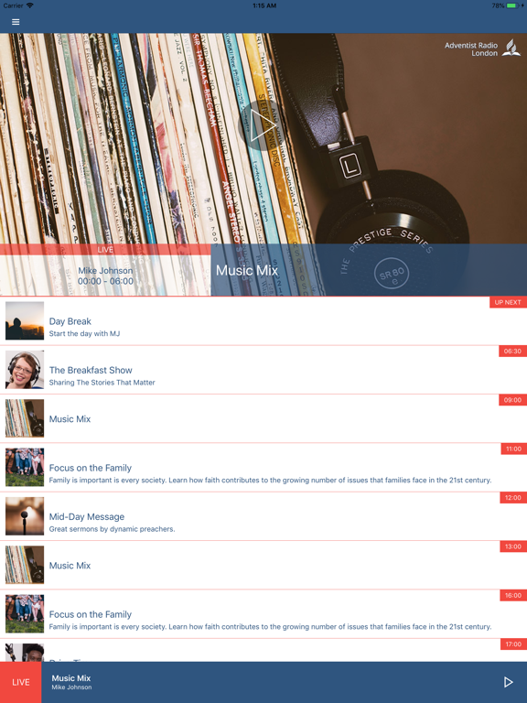Tap the 06:30 time badge
The width and height of the screenshot is (527, 703).
[512, 351]
